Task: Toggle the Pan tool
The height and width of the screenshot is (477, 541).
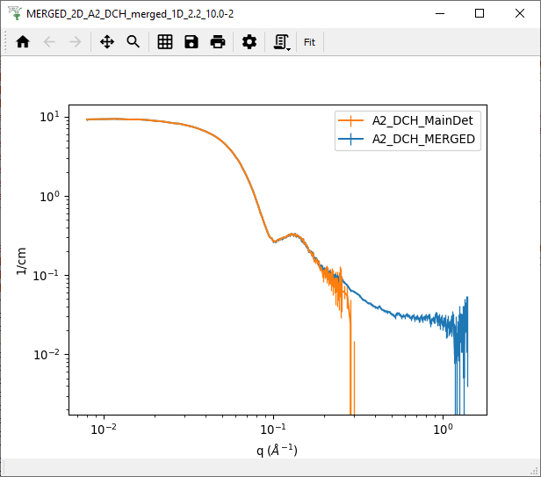Action: (107, 42)
